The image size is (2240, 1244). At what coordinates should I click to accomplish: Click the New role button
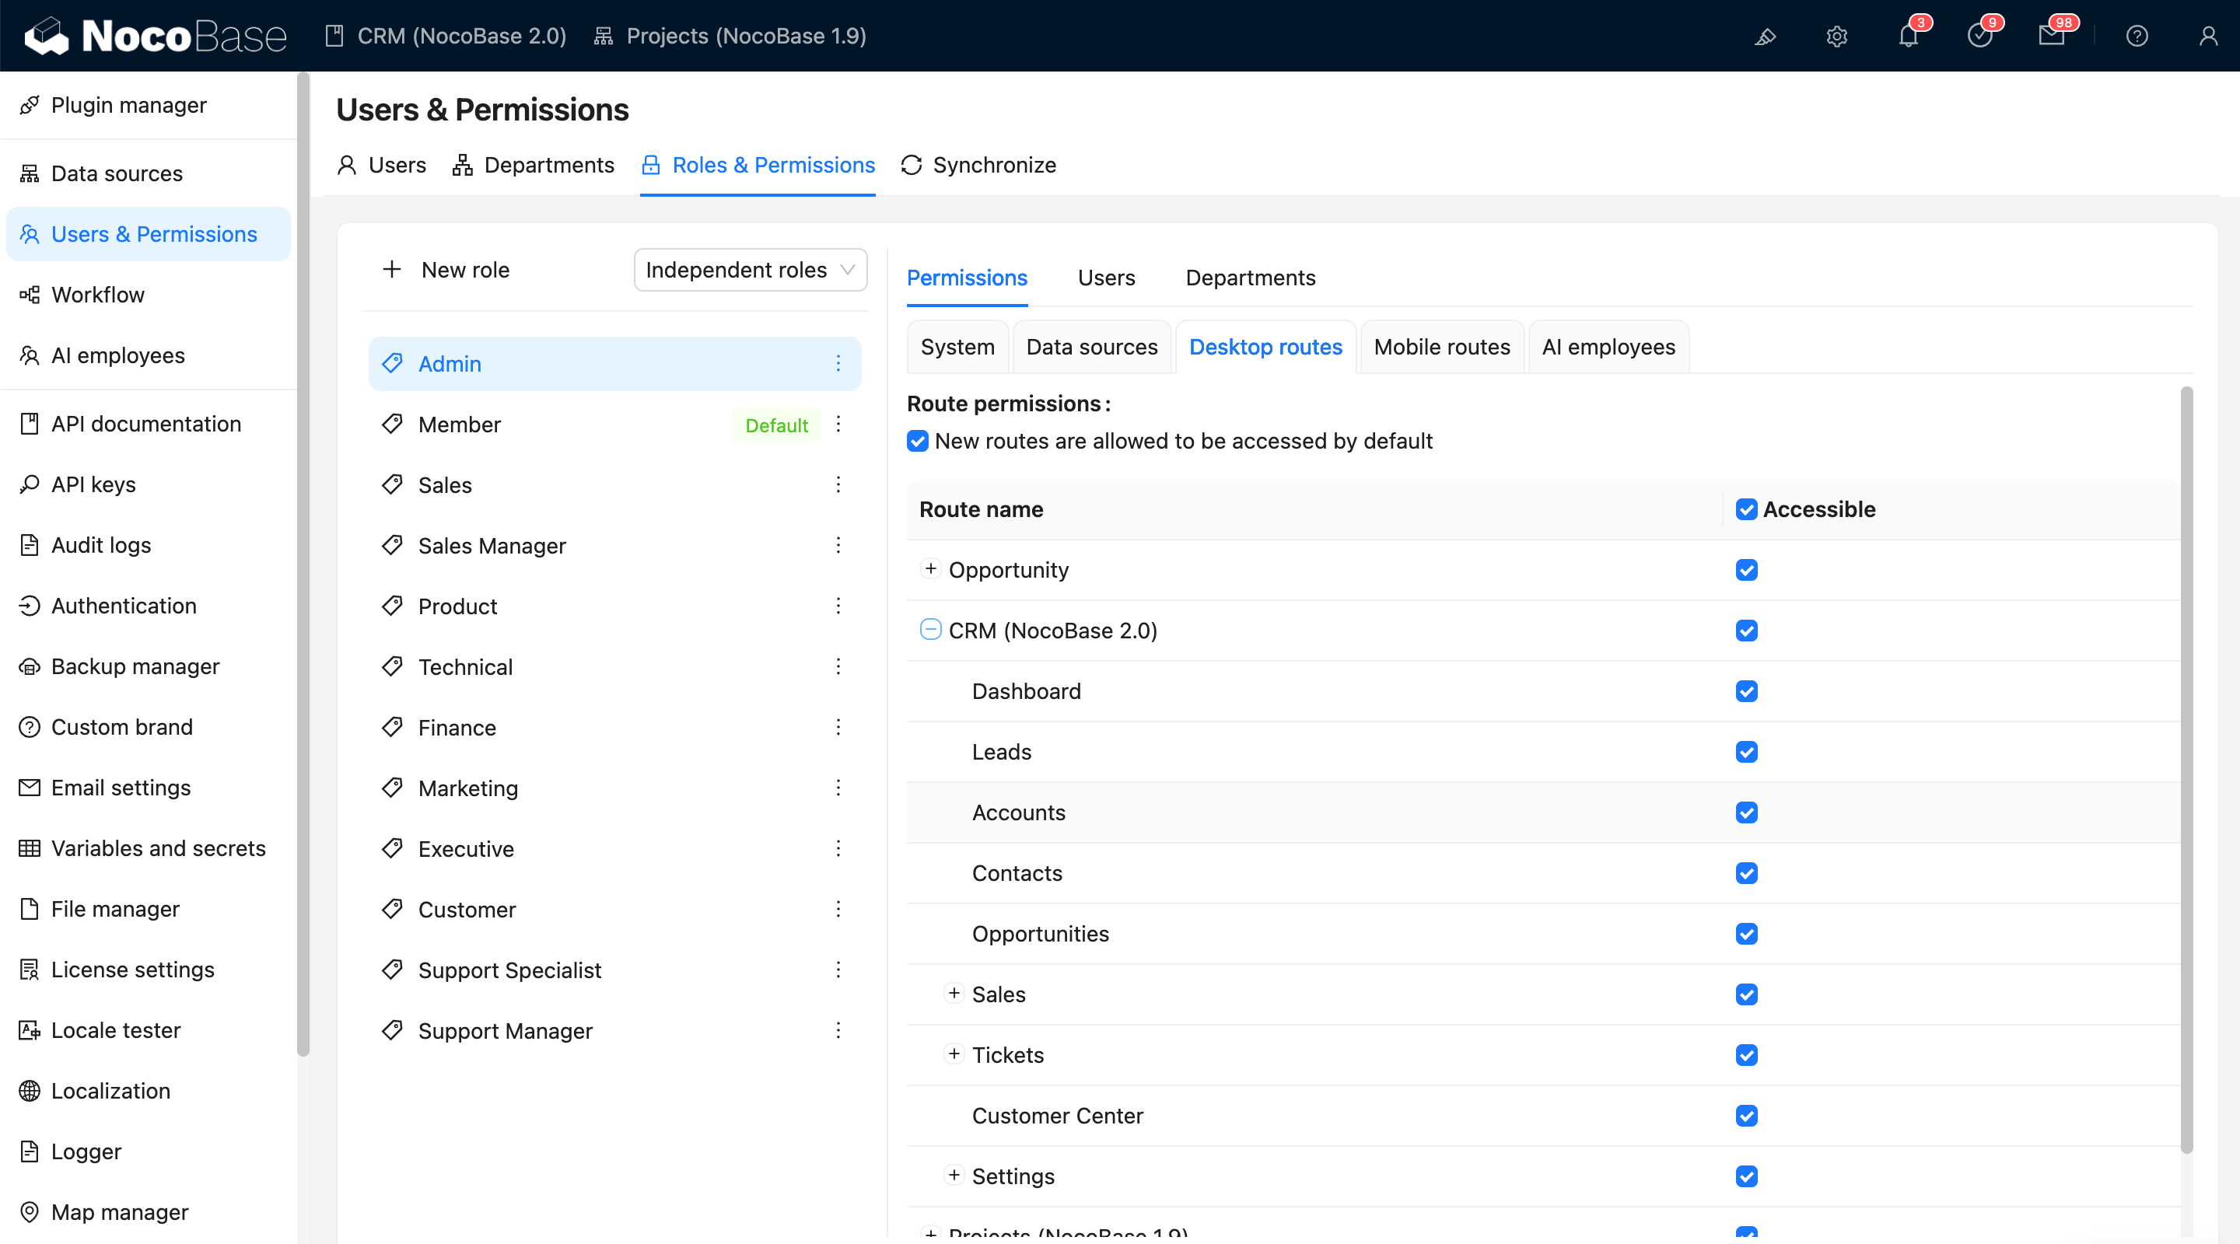coord(446,270)
